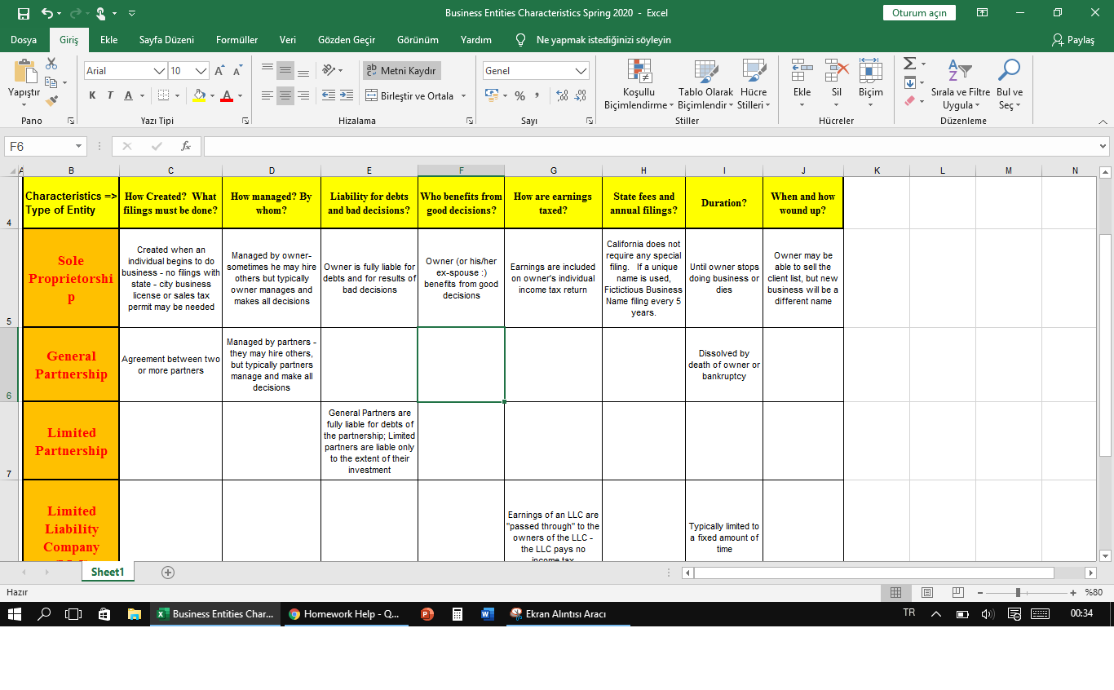Click the eraser Clear icon
The height and width of the screenshot is (690, 1114).
pyautogui.click(x=910, y=101)
